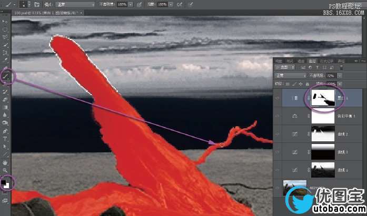Select the Move tool
Viewport: 367px width, 216px height.
[x=5, y=22]
